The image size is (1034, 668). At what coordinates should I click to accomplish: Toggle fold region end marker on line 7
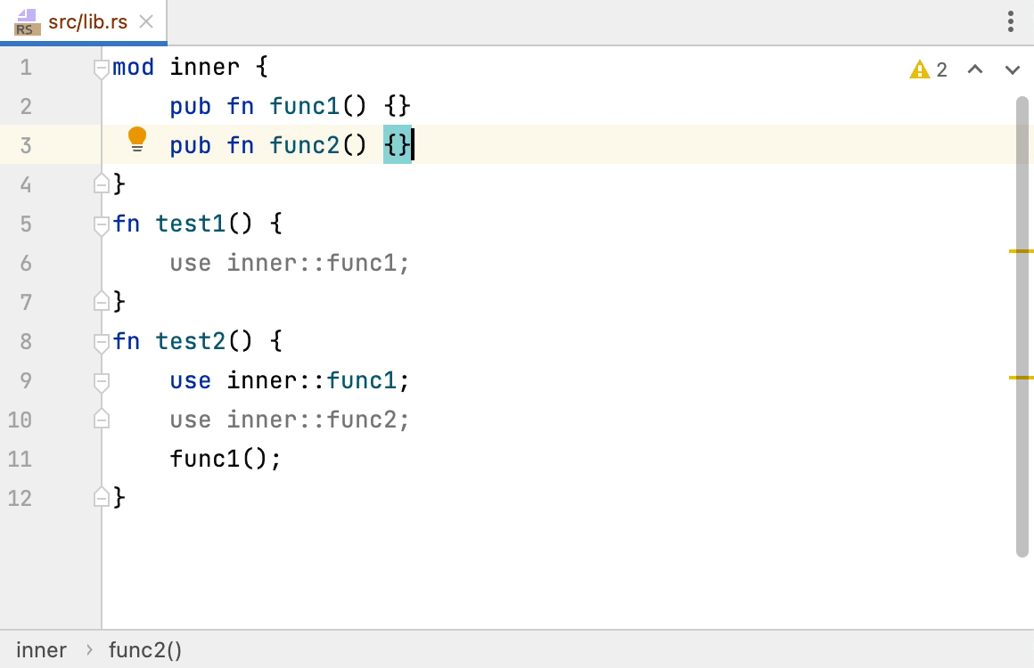pyautogui.click(x=101, y=301)
